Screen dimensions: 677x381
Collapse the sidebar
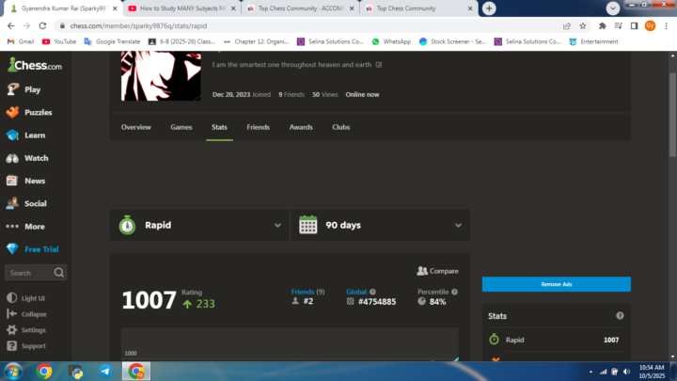tap(26, 314)
